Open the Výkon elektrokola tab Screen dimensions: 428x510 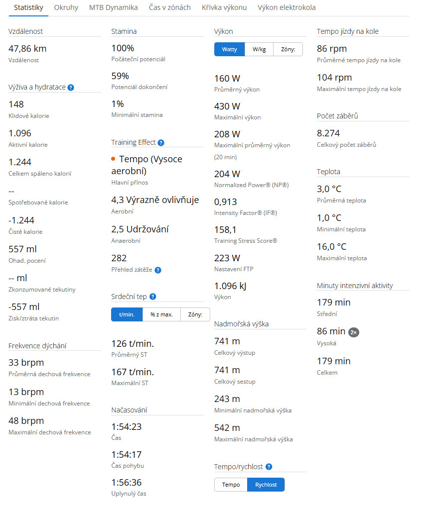point(286,7)
